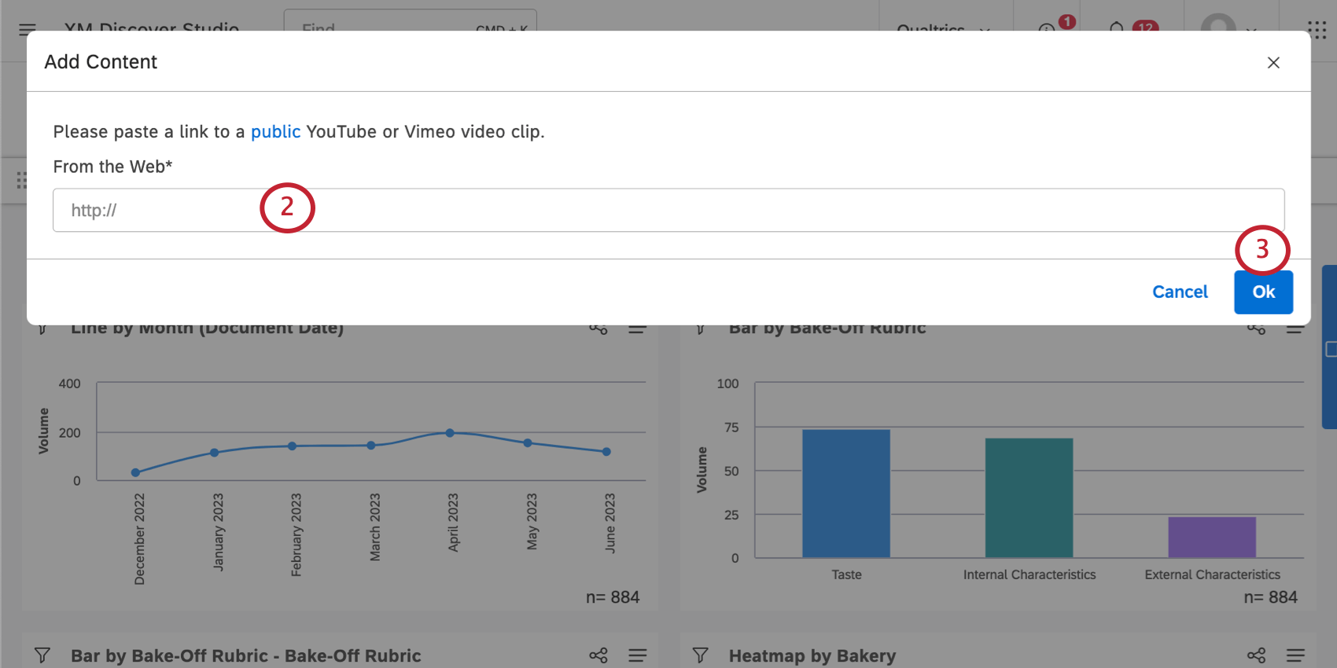Click share icon on Line by Month widget
The height and width of the screenshot is (668, 1337).
coord(599,328)
